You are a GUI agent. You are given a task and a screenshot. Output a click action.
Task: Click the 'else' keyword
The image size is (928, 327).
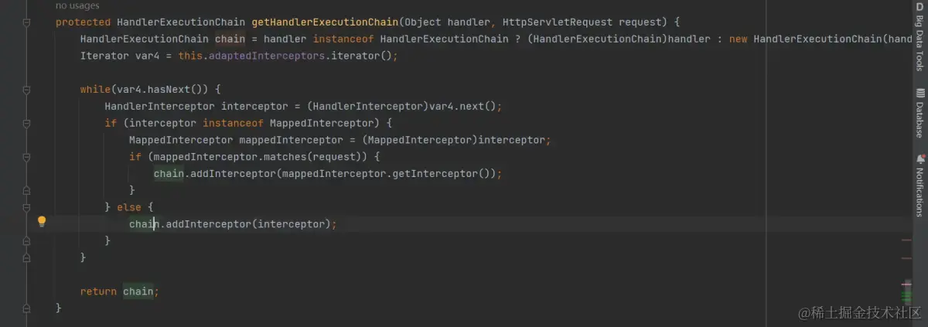click(x=129, y=207)
